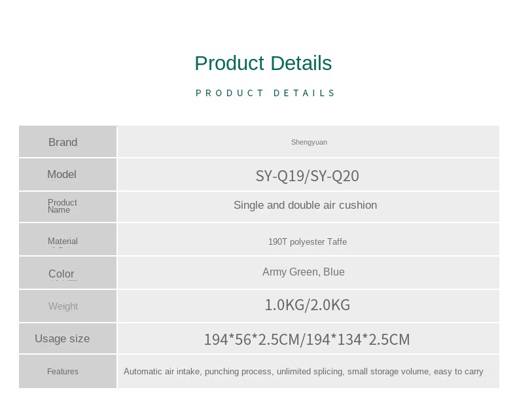Click the word 'Blue' in the Color row

(334, 272)
